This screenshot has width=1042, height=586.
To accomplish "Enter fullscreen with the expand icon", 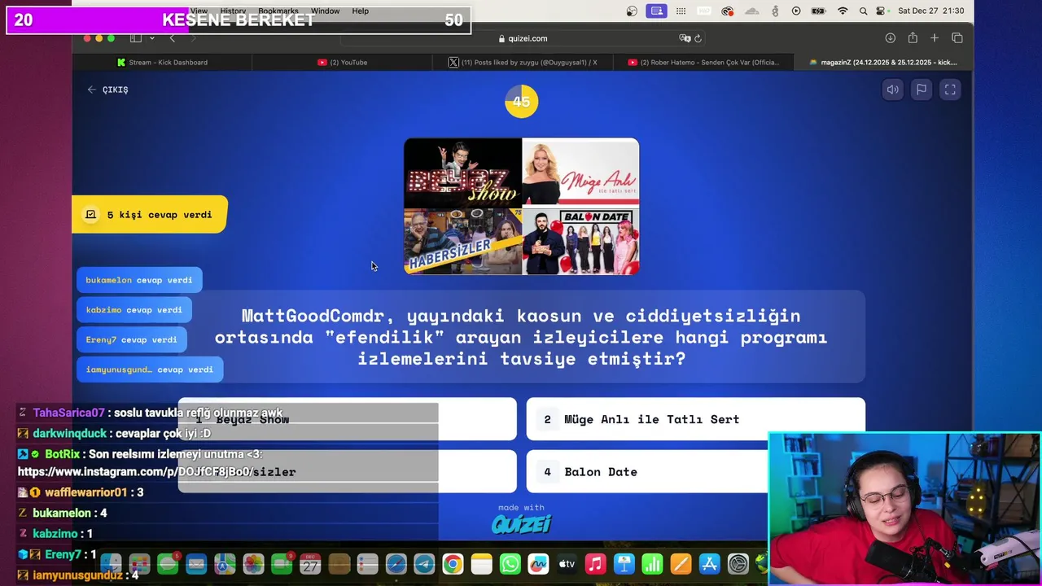I will point(950,90).
